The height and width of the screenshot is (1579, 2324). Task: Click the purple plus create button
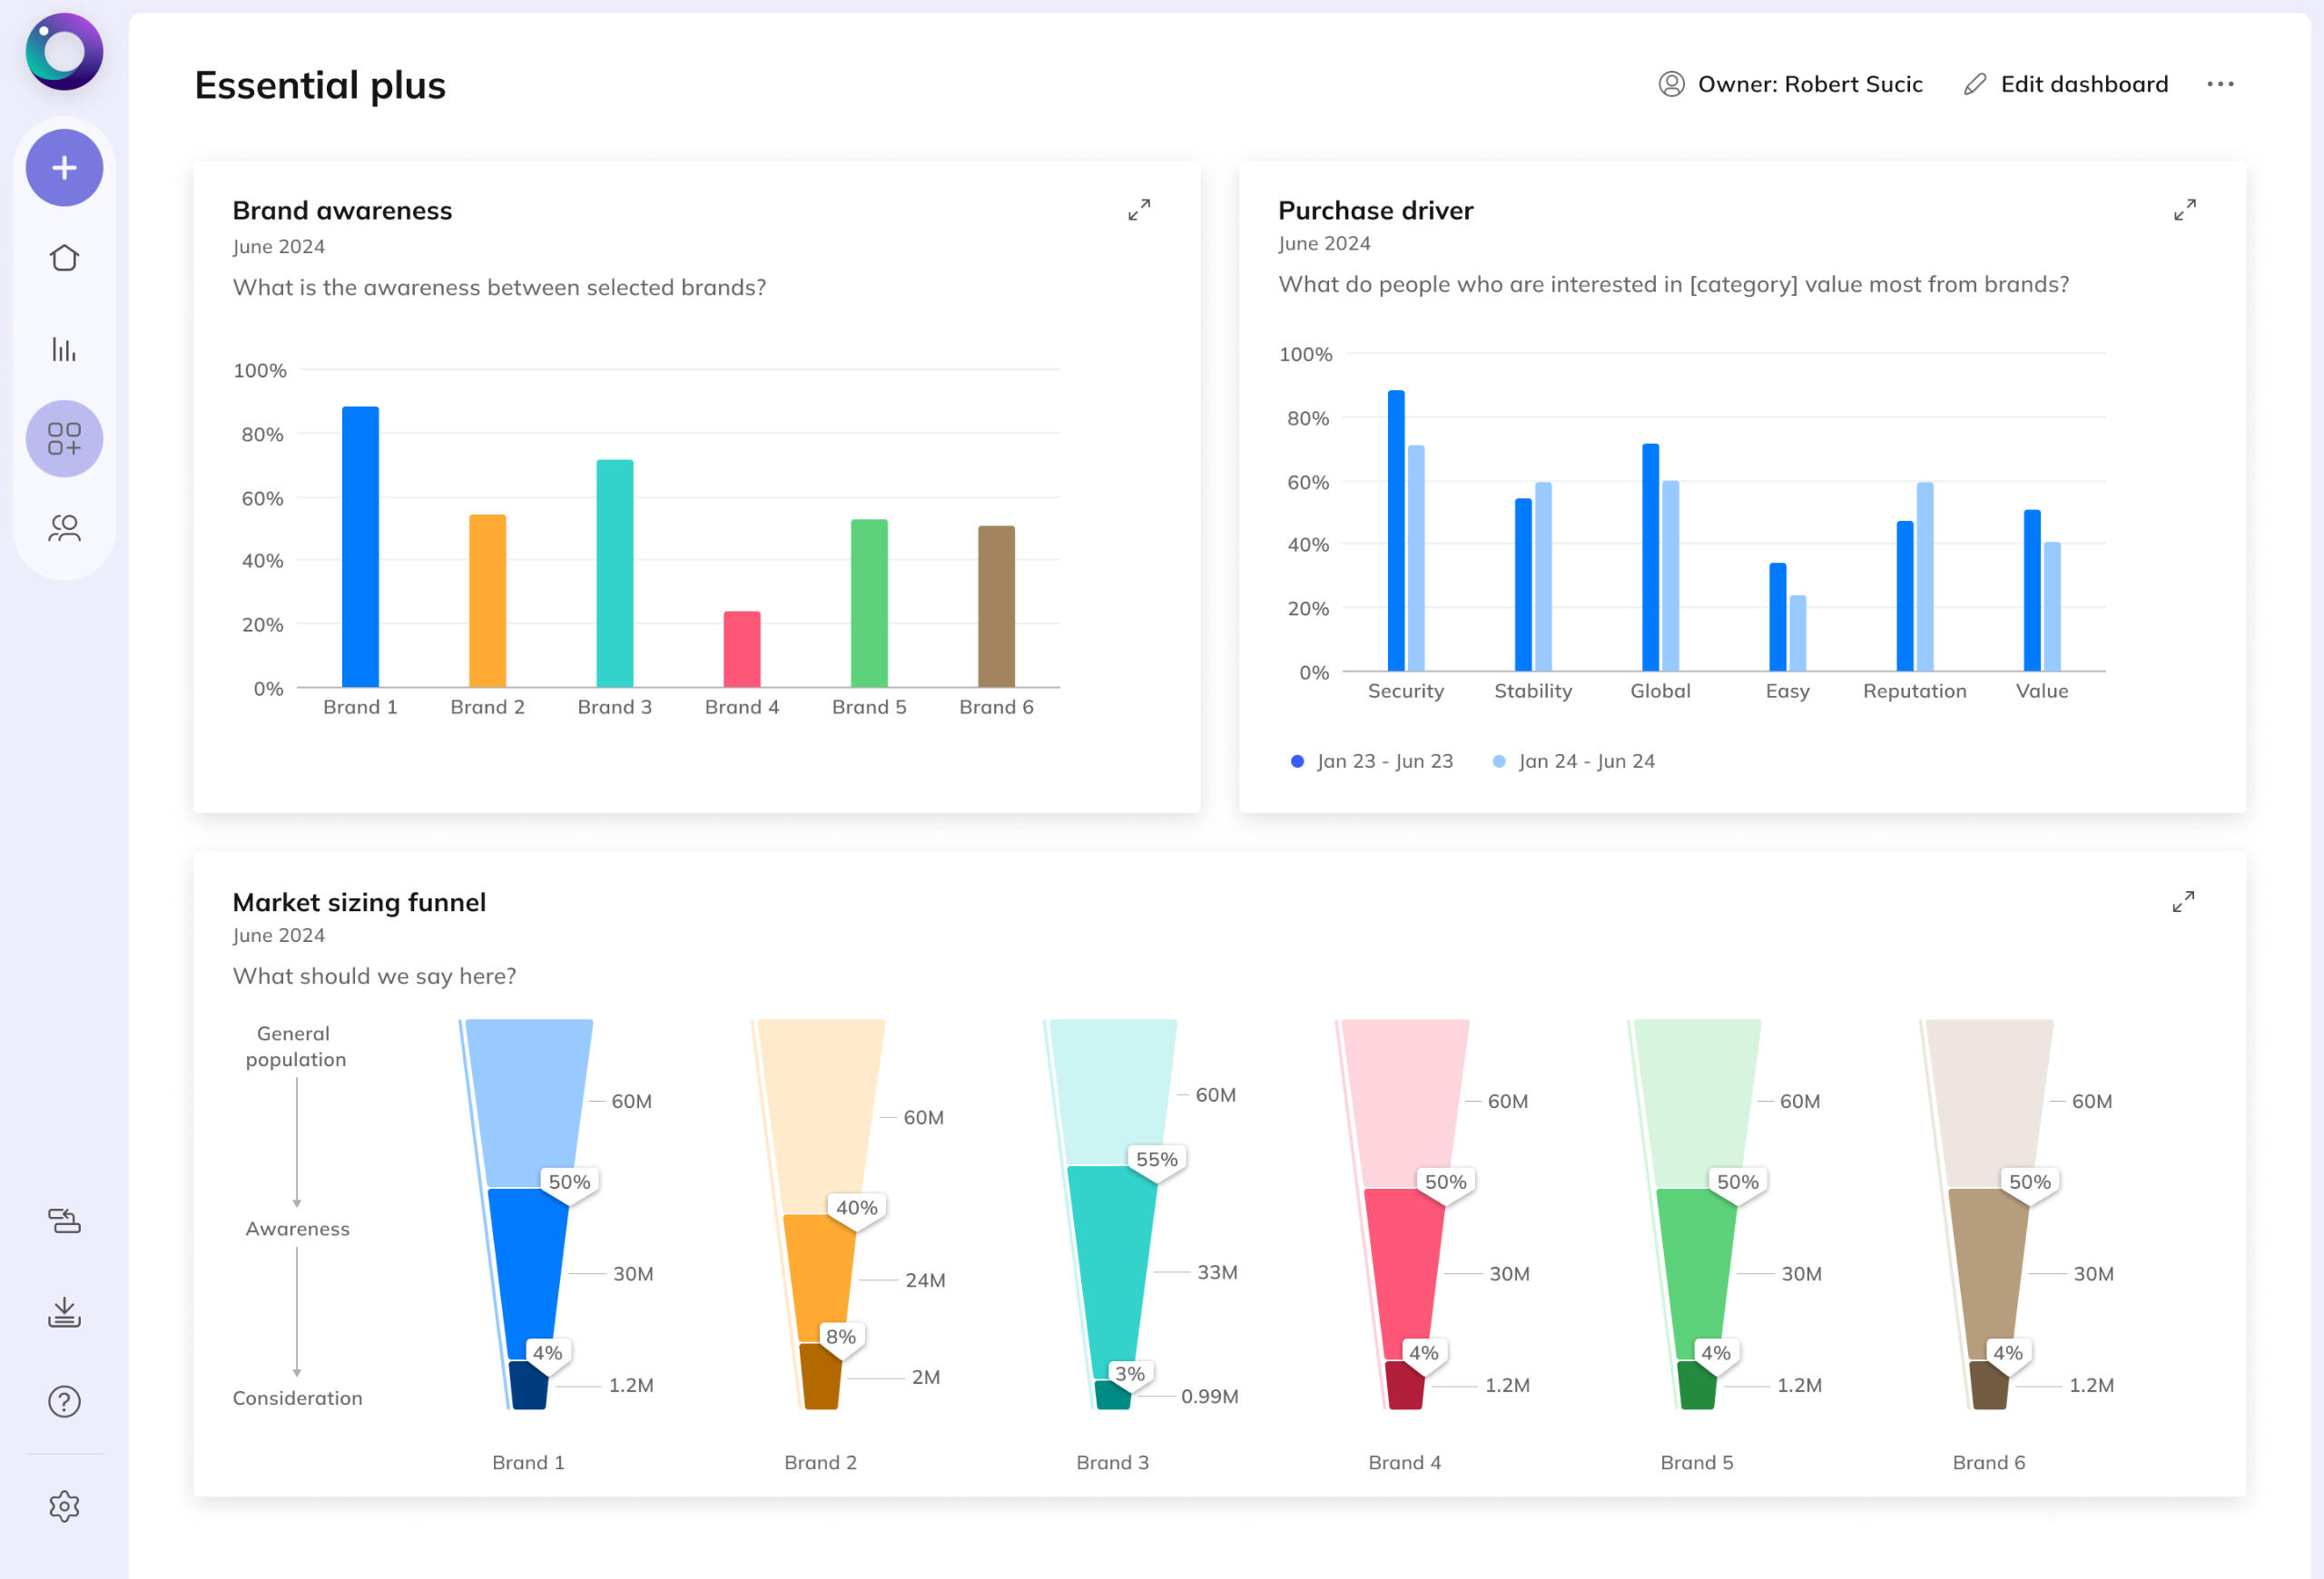tap(64, 168)
